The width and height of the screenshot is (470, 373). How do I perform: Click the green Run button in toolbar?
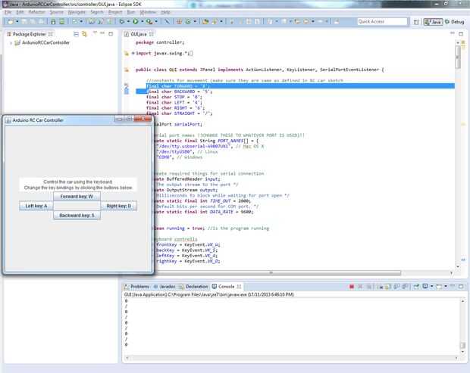click(x=134, y=22)
